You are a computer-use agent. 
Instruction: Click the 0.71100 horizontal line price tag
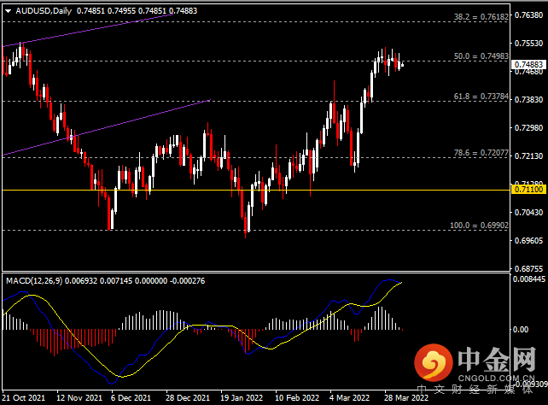click(x=528, y=190)
